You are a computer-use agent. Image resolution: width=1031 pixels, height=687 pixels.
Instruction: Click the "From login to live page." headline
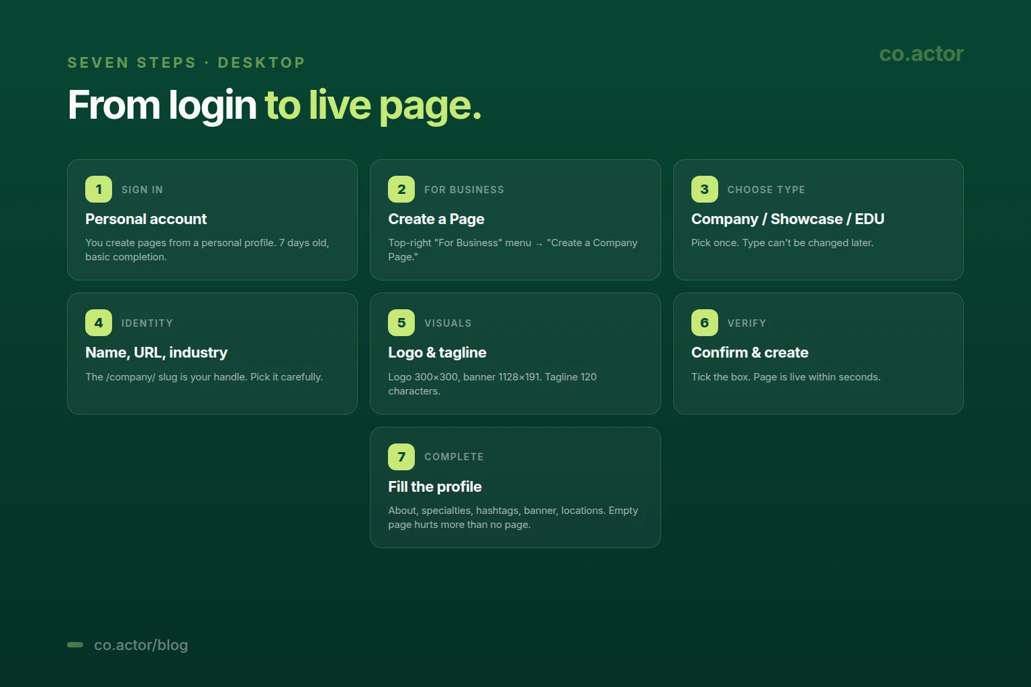click(275, 105)
